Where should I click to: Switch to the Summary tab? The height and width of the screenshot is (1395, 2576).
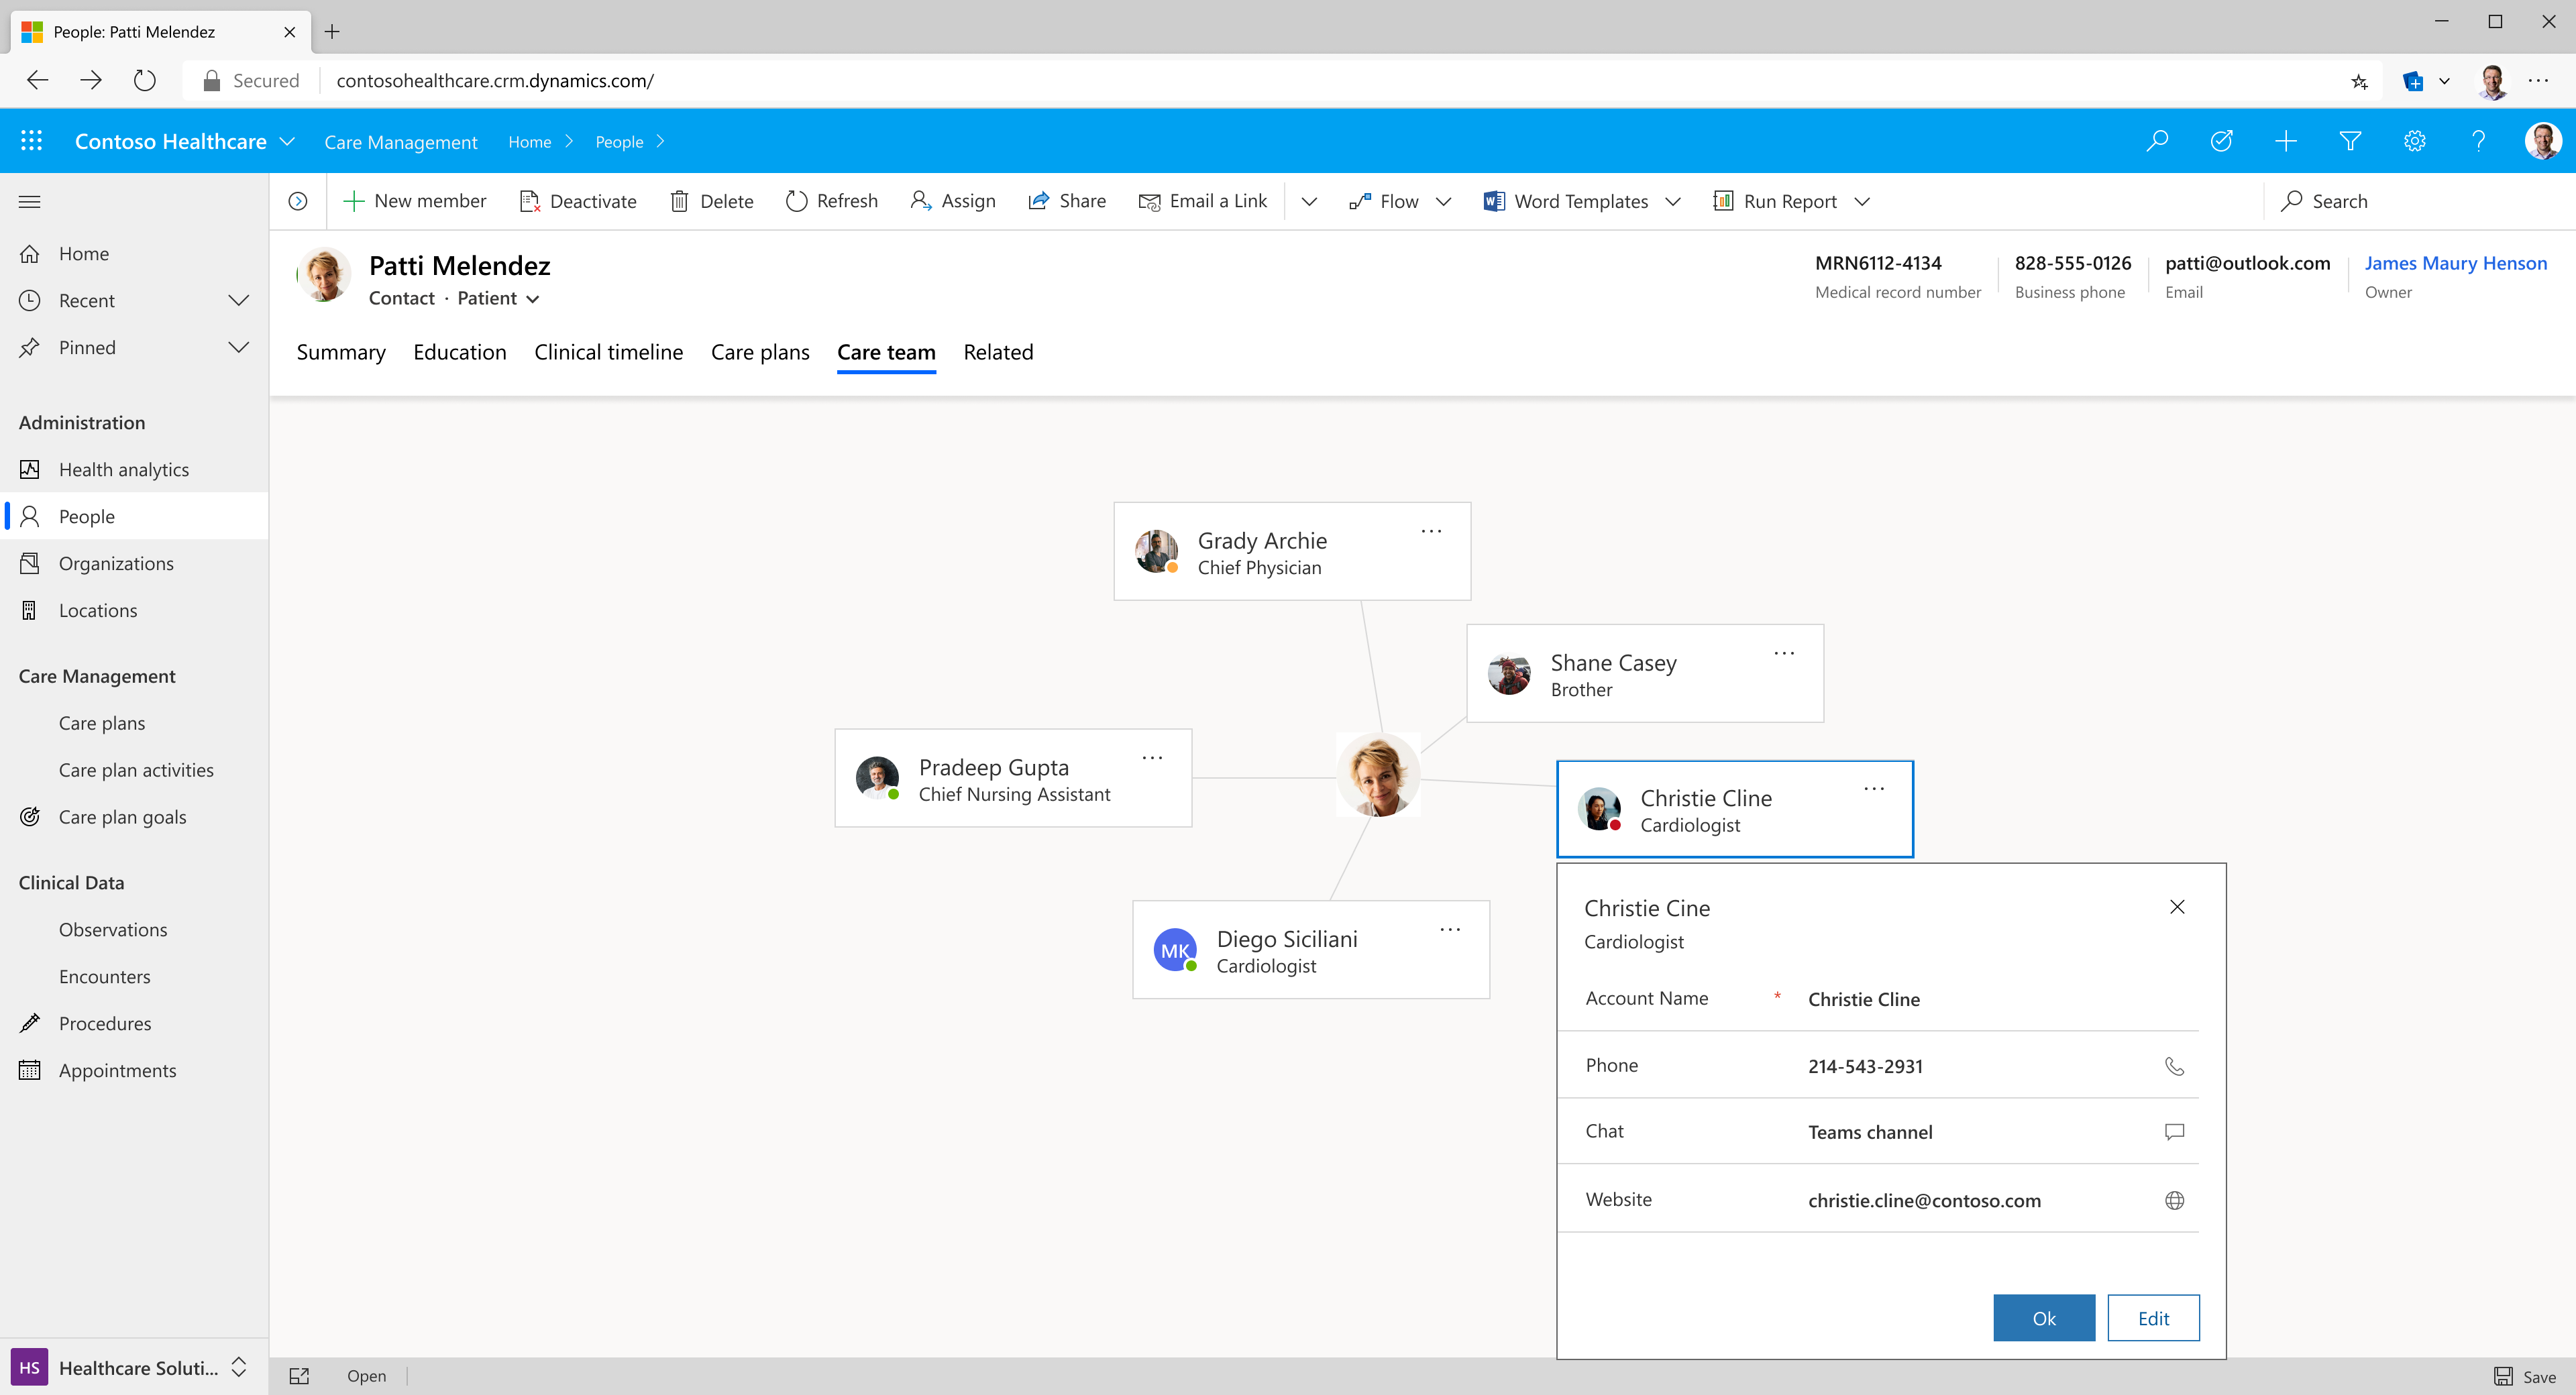(341, 352)
